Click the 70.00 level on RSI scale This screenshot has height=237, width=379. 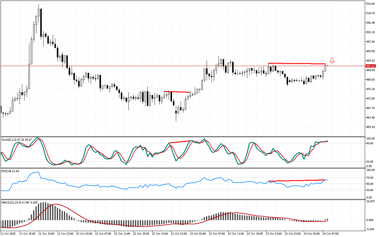point(370,177)
